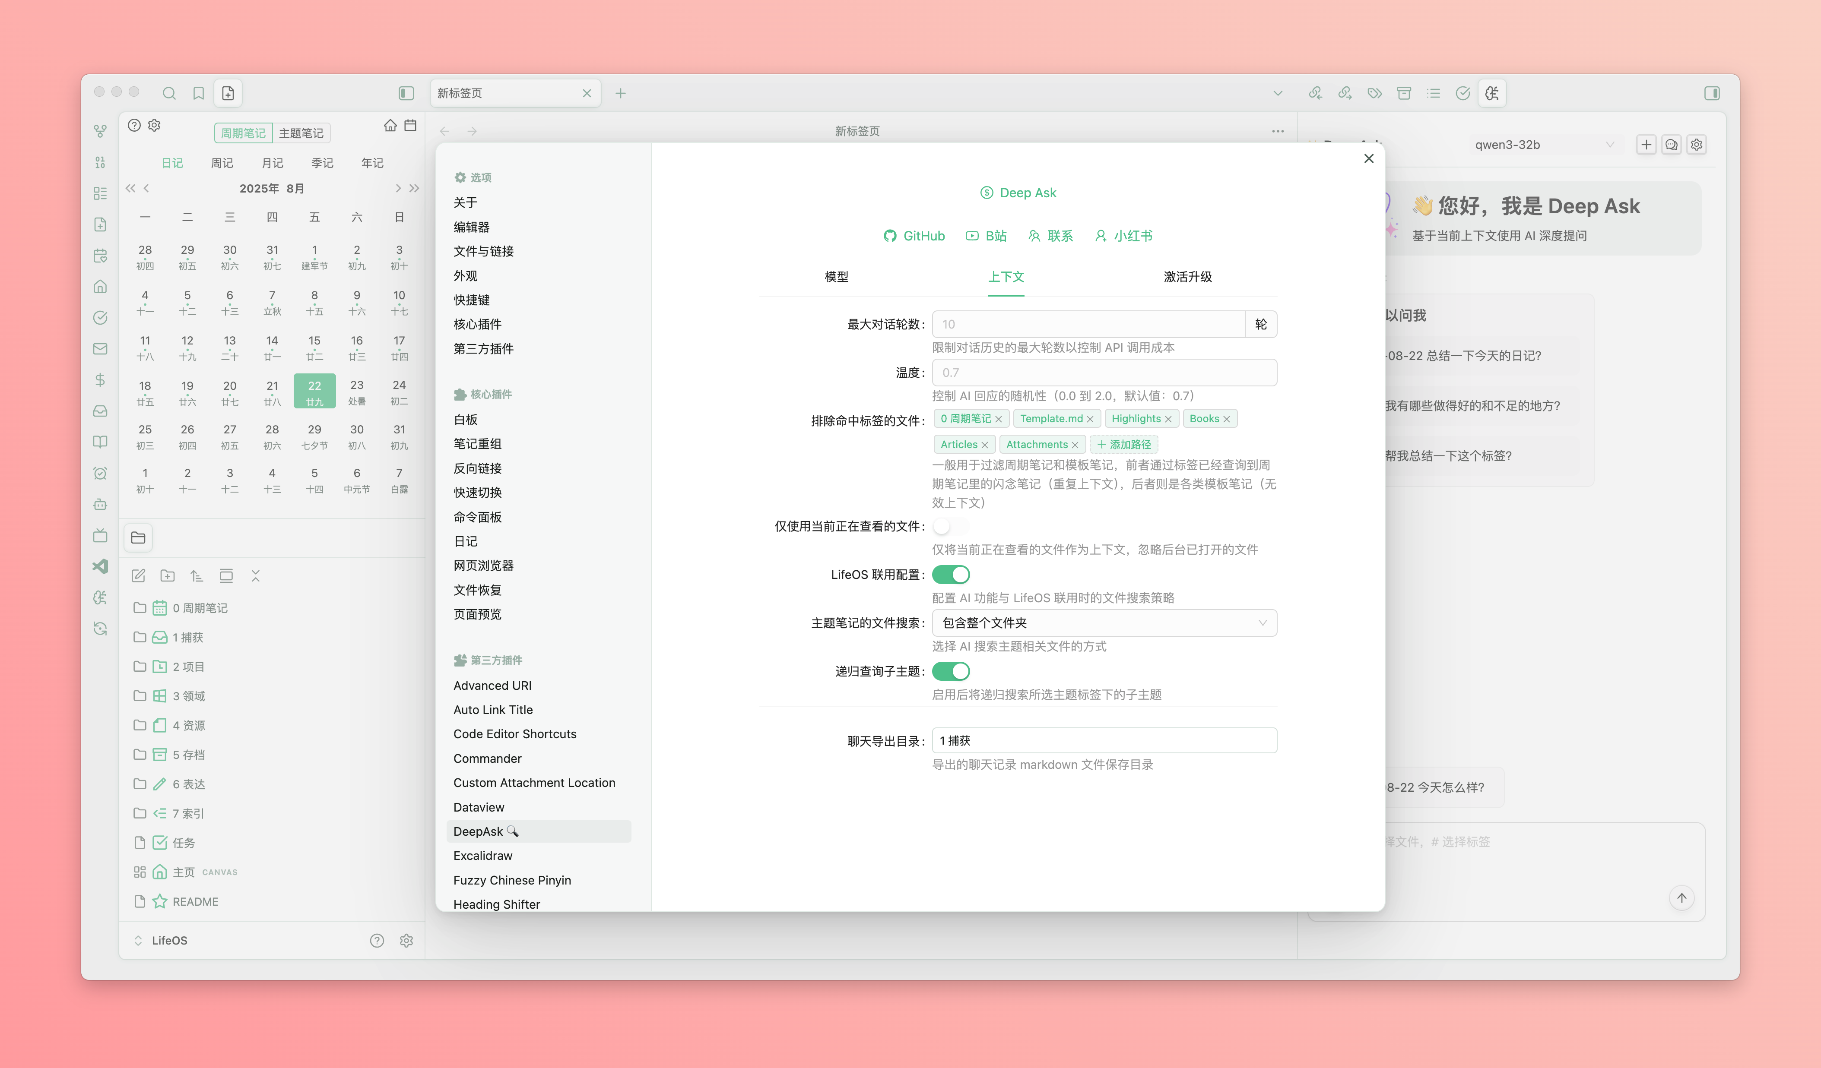
Task: Click the bookmark icon in top bar
Action: (x=198, y=93)
